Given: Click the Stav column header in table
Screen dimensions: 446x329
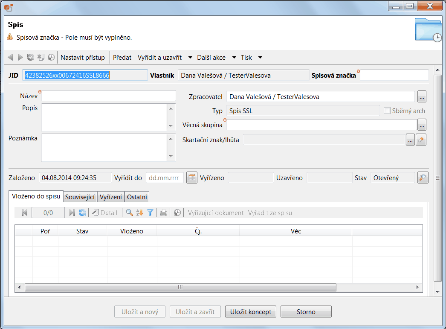Looking at the screenshot, I should coord(82,231).
